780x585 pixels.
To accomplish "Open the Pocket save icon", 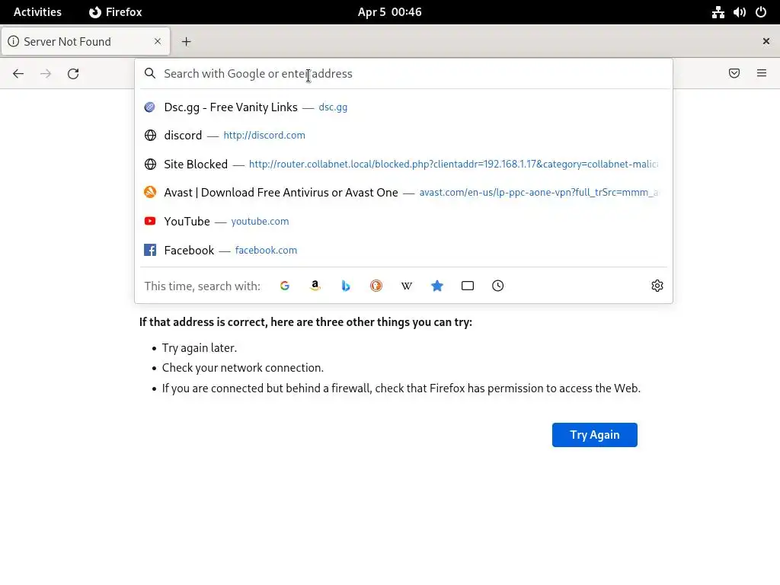I will [734, 73].
